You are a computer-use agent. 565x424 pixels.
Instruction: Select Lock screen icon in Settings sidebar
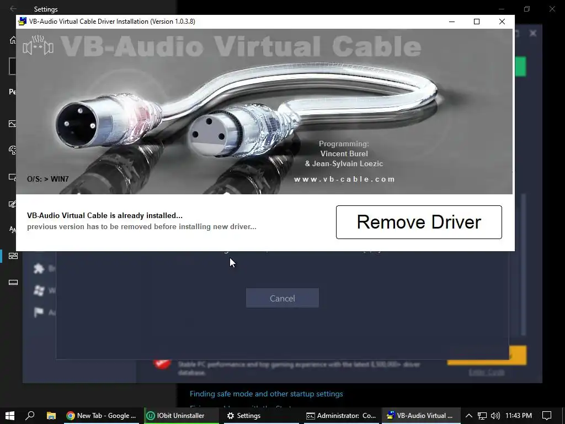pos(13,177)
